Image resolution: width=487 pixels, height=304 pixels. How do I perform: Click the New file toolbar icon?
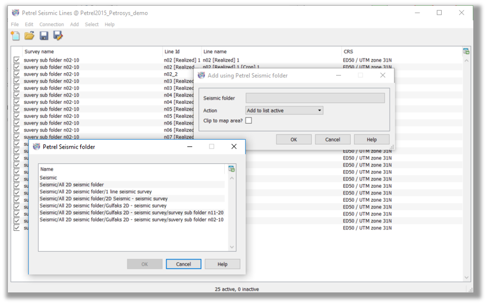click(15, 36)
